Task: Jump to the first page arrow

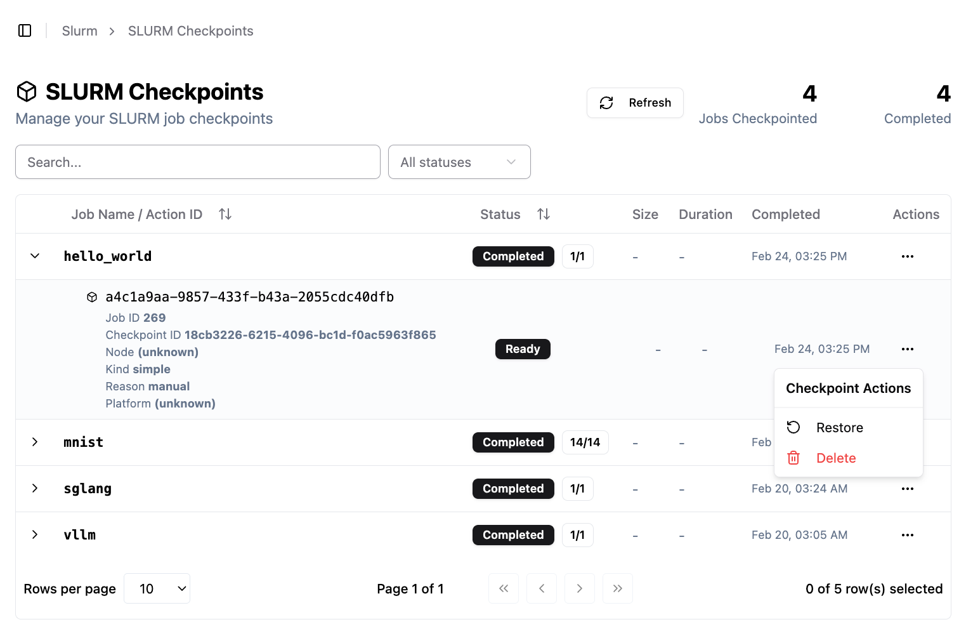Action: pos(504,588)
